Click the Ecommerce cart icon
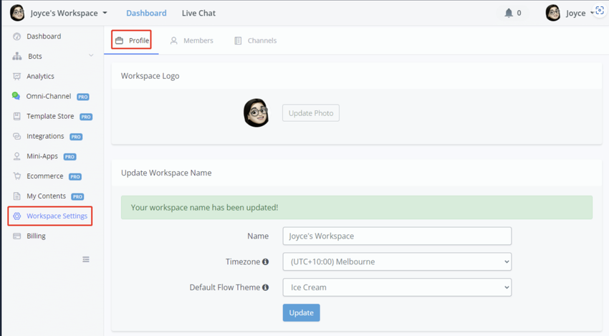Image resolution: width=609 pixels, height=336 pixels. point(16,176)
